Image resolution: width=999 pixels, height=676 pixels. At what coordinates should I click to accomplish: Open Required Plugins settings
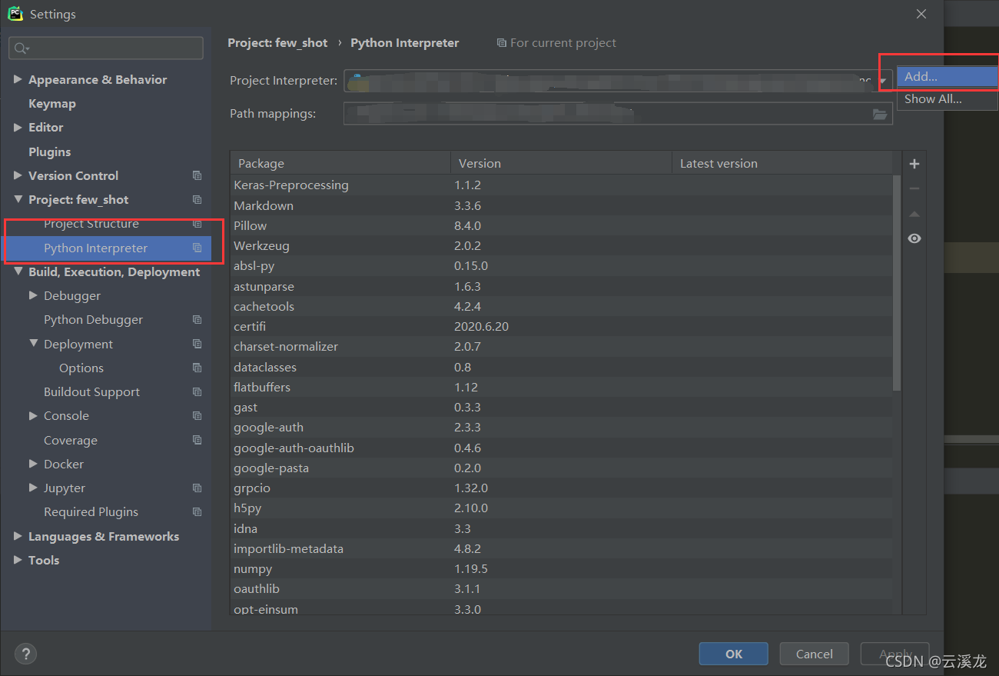pos(91,511)
